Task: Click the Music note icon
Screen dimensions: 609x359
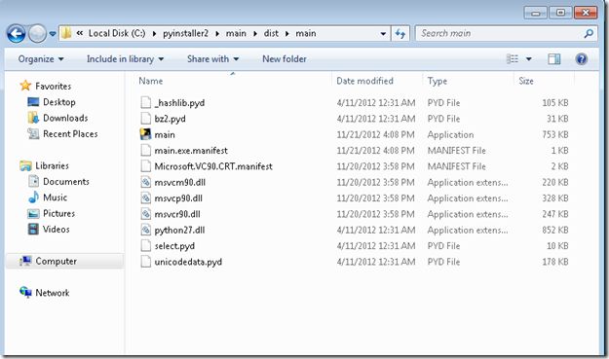Action: coord(33,197)
